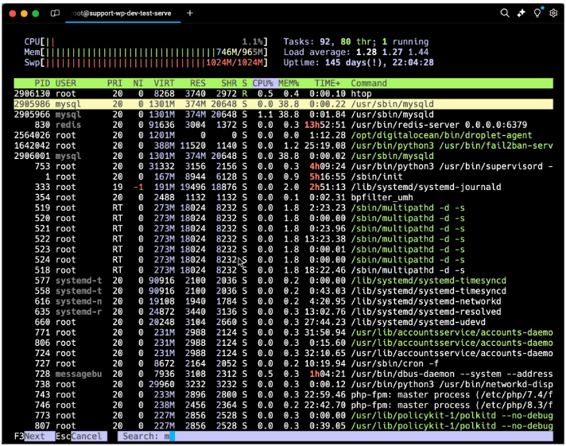Select polkitd row PID 773
The image size is (566, 446).
coord(283,416)
